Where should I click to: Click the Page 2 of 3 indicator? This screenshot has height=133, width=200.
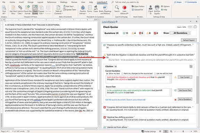click(5, 131)
